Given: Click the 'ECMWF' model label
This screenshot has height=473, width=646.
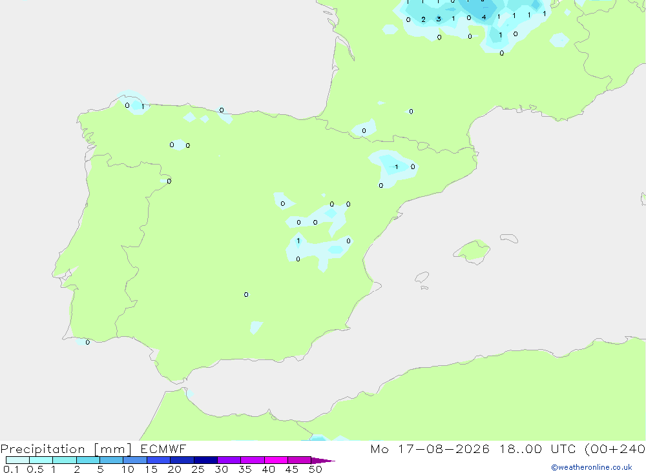Looking at the screenshot, I should click(163, 449).
